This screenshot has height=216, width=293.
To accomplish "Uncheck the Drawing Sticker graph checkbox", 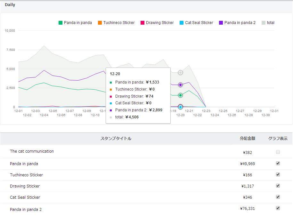I will (x=278, y=186).
